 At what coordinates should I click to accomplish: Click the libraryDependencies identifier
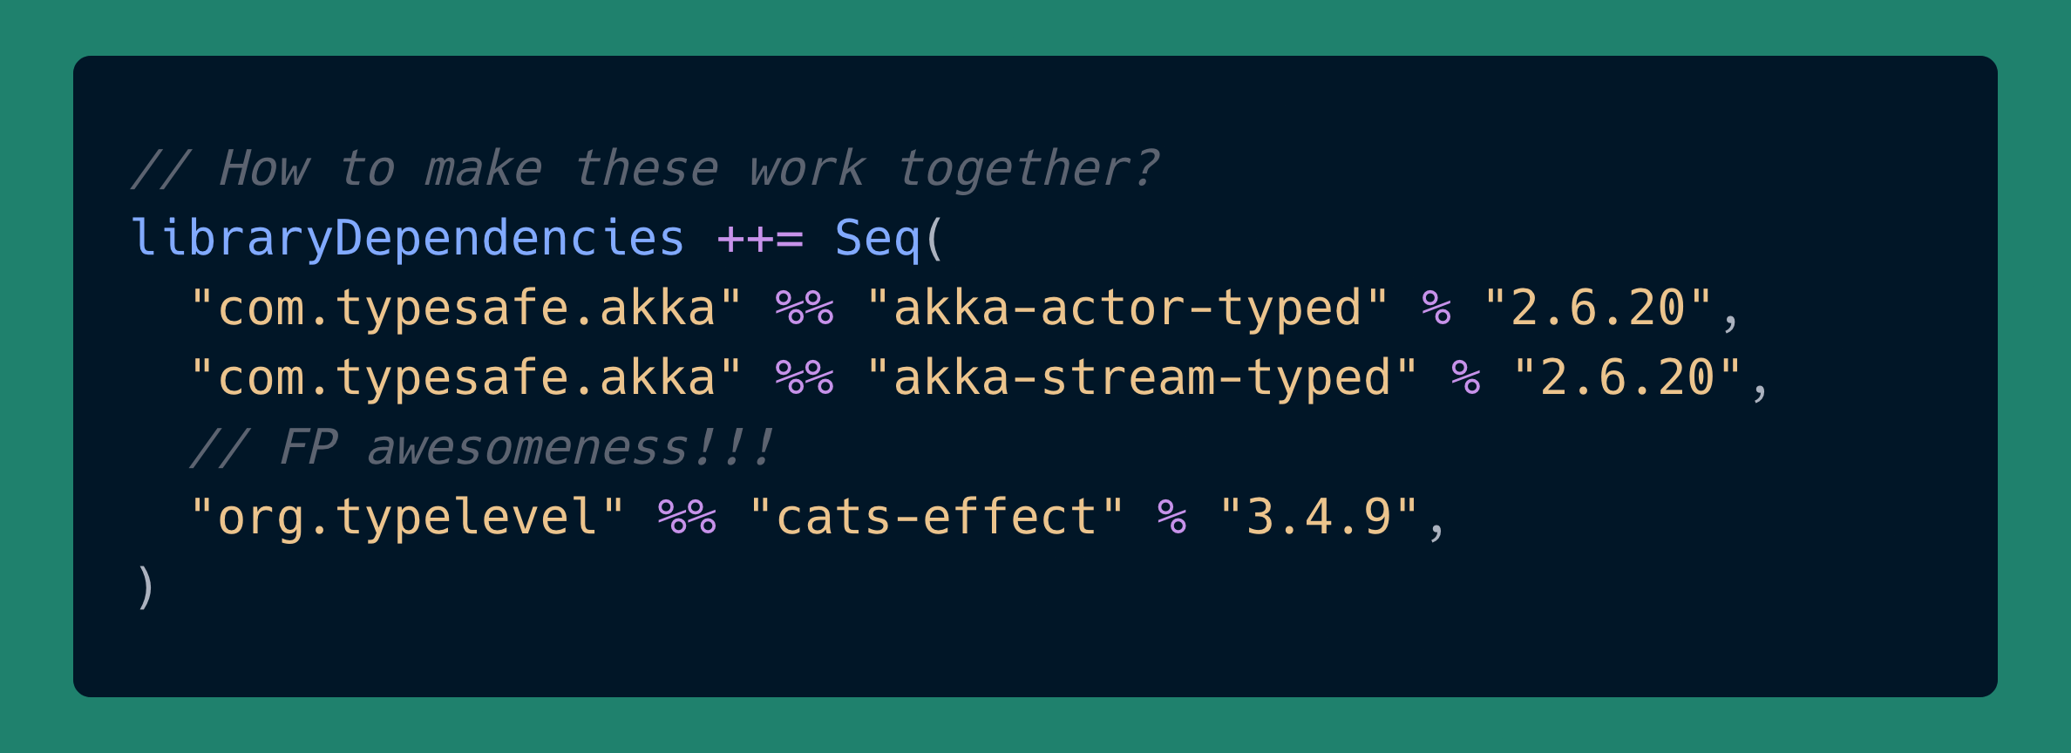click(x=408, y=239)
